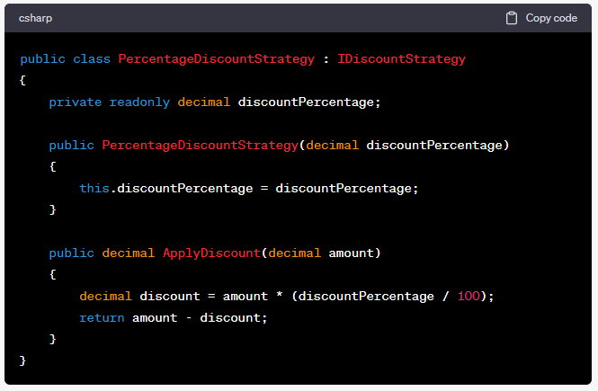Click the division slash before 100
This screenshot has width=598, height=391.
coord(445,296)
